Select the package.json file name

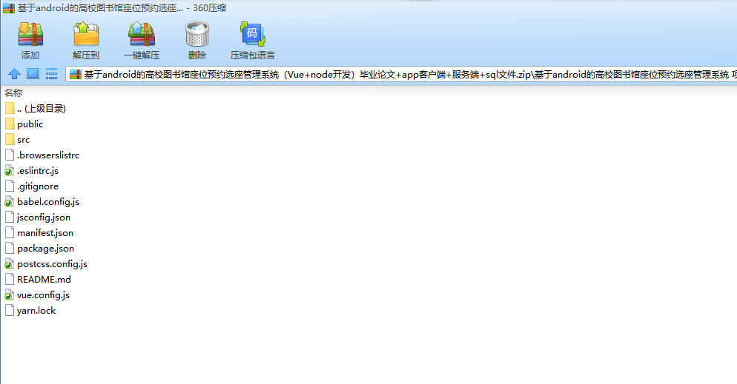point(45,248)
